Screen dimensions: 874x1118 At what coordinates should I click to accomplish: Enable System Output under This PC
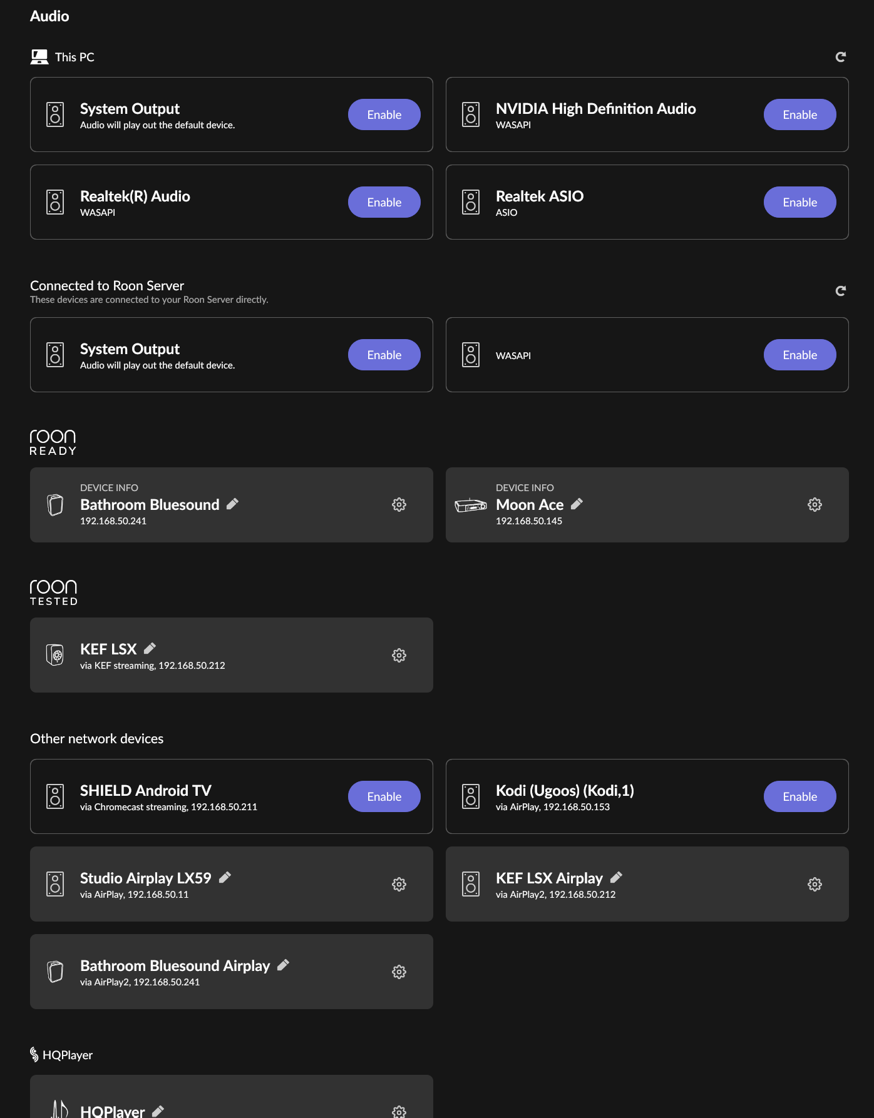coord(384,114)
